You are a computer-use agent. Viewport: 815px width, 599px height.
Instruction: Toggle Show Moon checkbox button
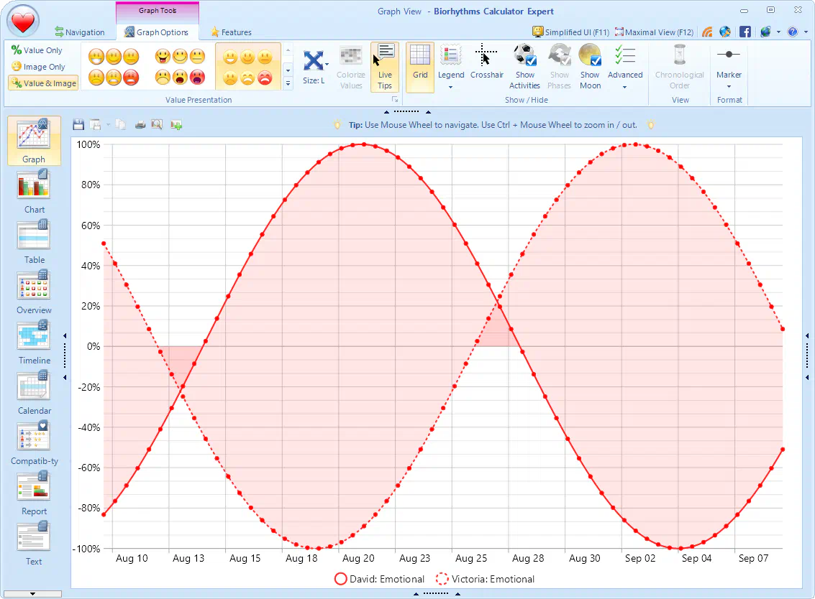pyautogui.click(x=591, y=67)
